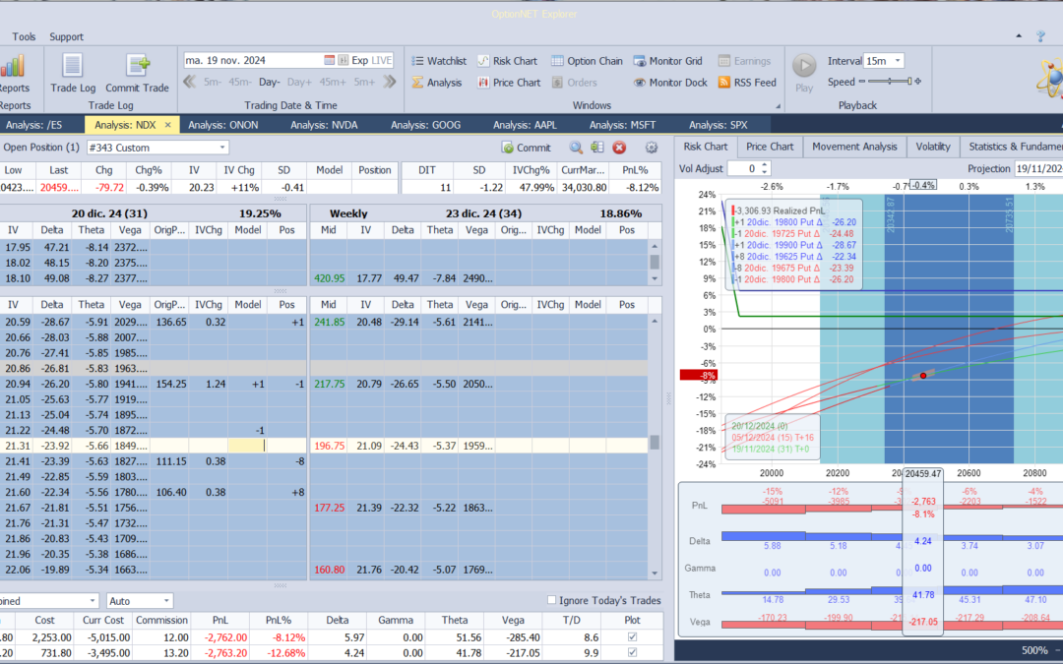Click the put chain vertical scrollbar thumb
Image resolution: width=1063 pixels, height=664 pixels.
pyautogui.click(x=655, y=443)
